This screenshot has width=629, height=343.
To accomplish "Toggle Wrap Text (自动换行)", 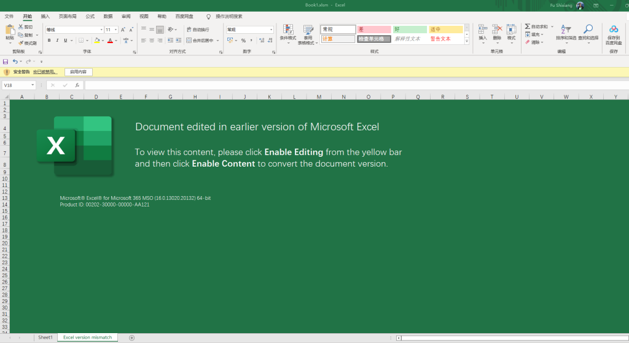I will [197, 30].
